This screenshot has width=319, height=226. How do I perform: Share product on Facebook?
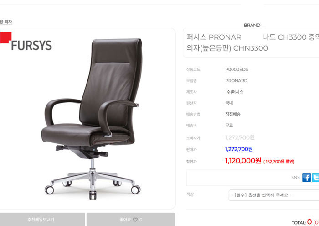[306, 178]
